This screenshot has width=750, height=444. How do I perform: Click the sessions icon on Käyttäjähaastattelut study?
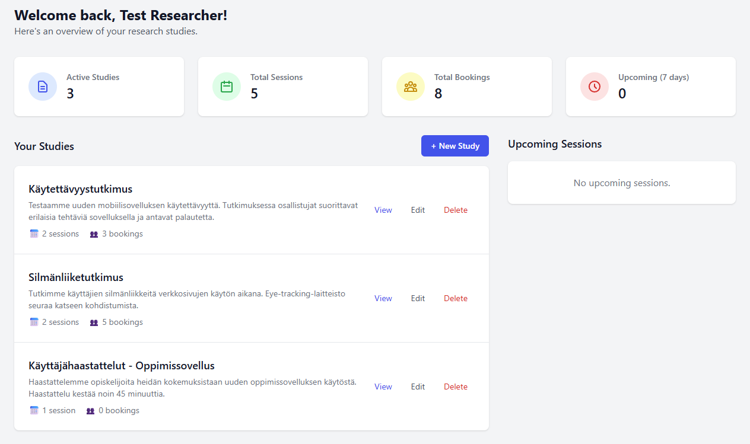(34, 410)
